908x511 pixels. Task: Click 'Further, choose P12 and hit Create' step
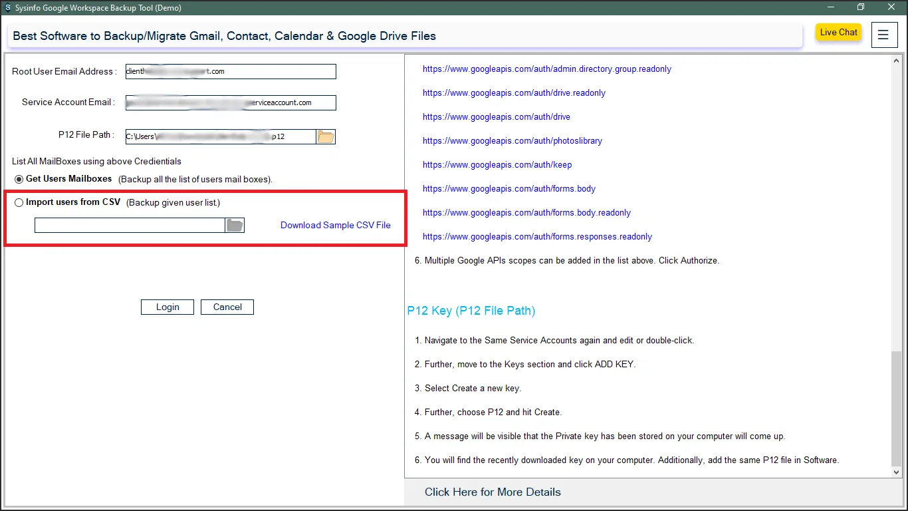[488, 413]
